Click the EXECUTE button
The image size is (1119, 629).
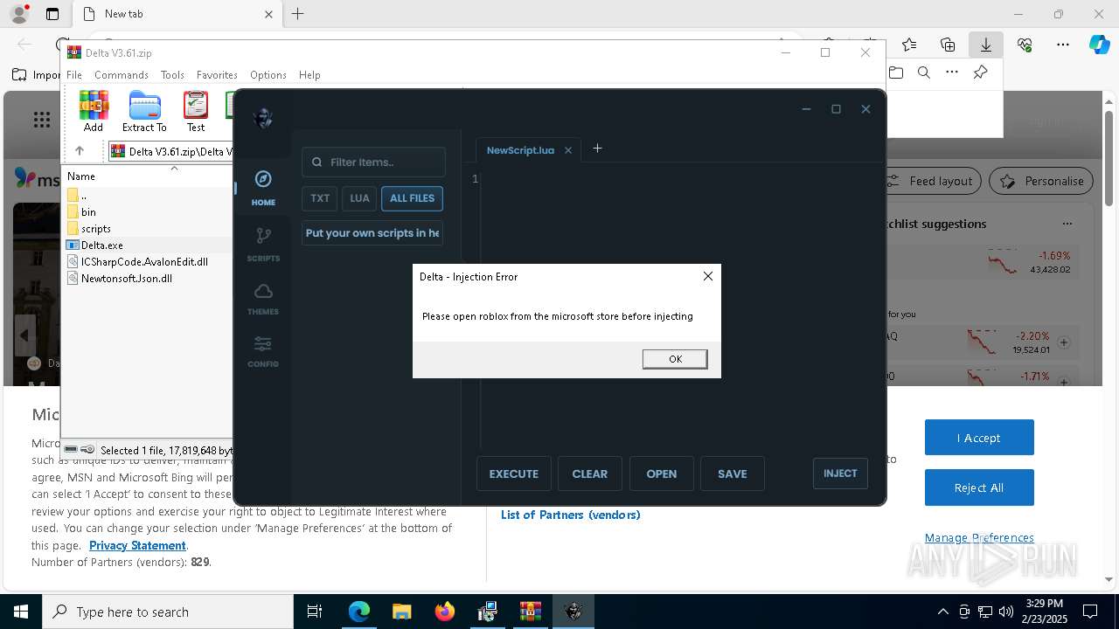(x=514, y=473)
